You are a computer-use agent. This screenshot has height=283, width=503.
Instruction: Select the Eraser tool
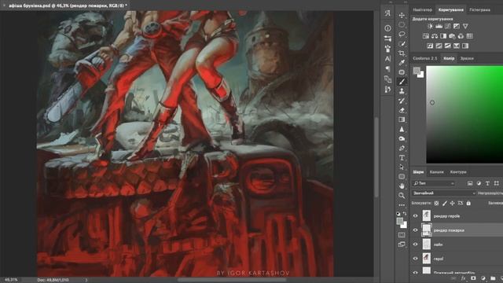[x=402, y=110]
